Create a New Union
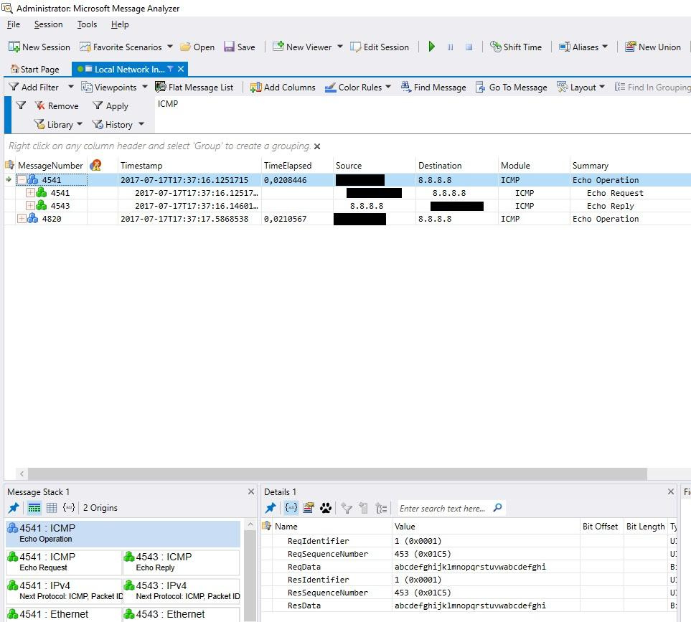691x622 pixels. 653,47
